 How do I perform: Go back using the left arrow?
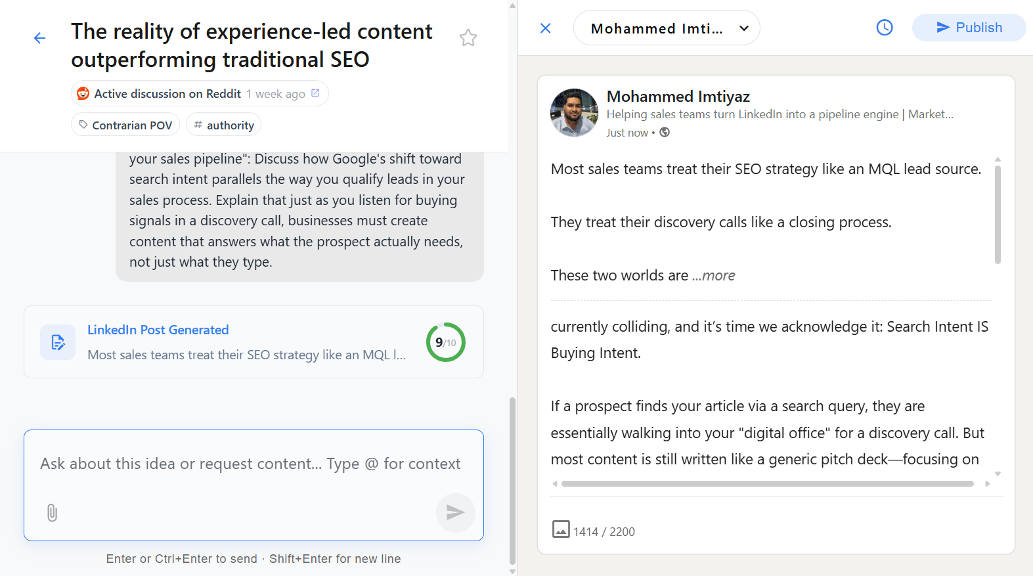[x=39, y=38]
